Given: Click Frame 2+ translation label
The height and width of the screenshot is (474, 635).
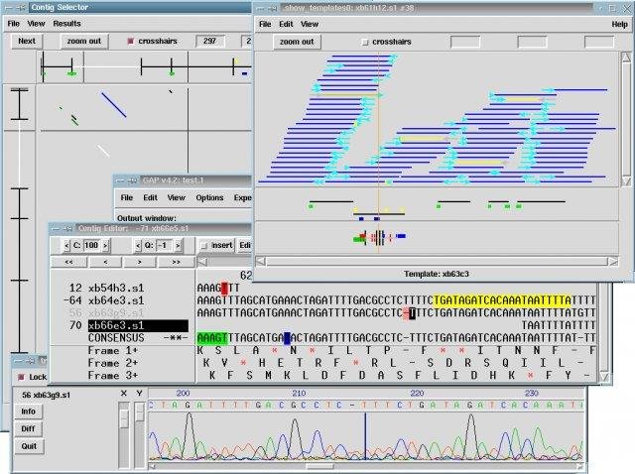Looking at the screenshot, I should pos(112,363).
